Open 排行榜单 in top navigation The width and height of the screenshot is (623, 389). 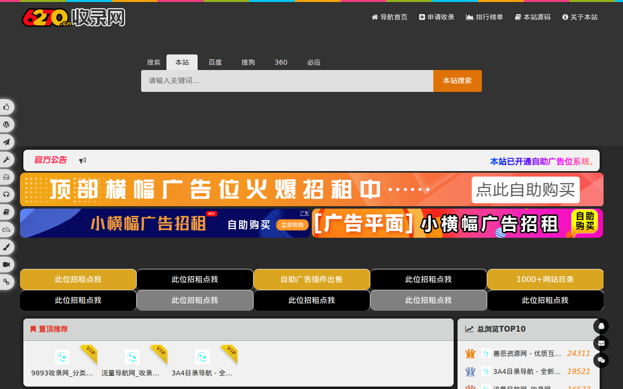click(485, 17)
